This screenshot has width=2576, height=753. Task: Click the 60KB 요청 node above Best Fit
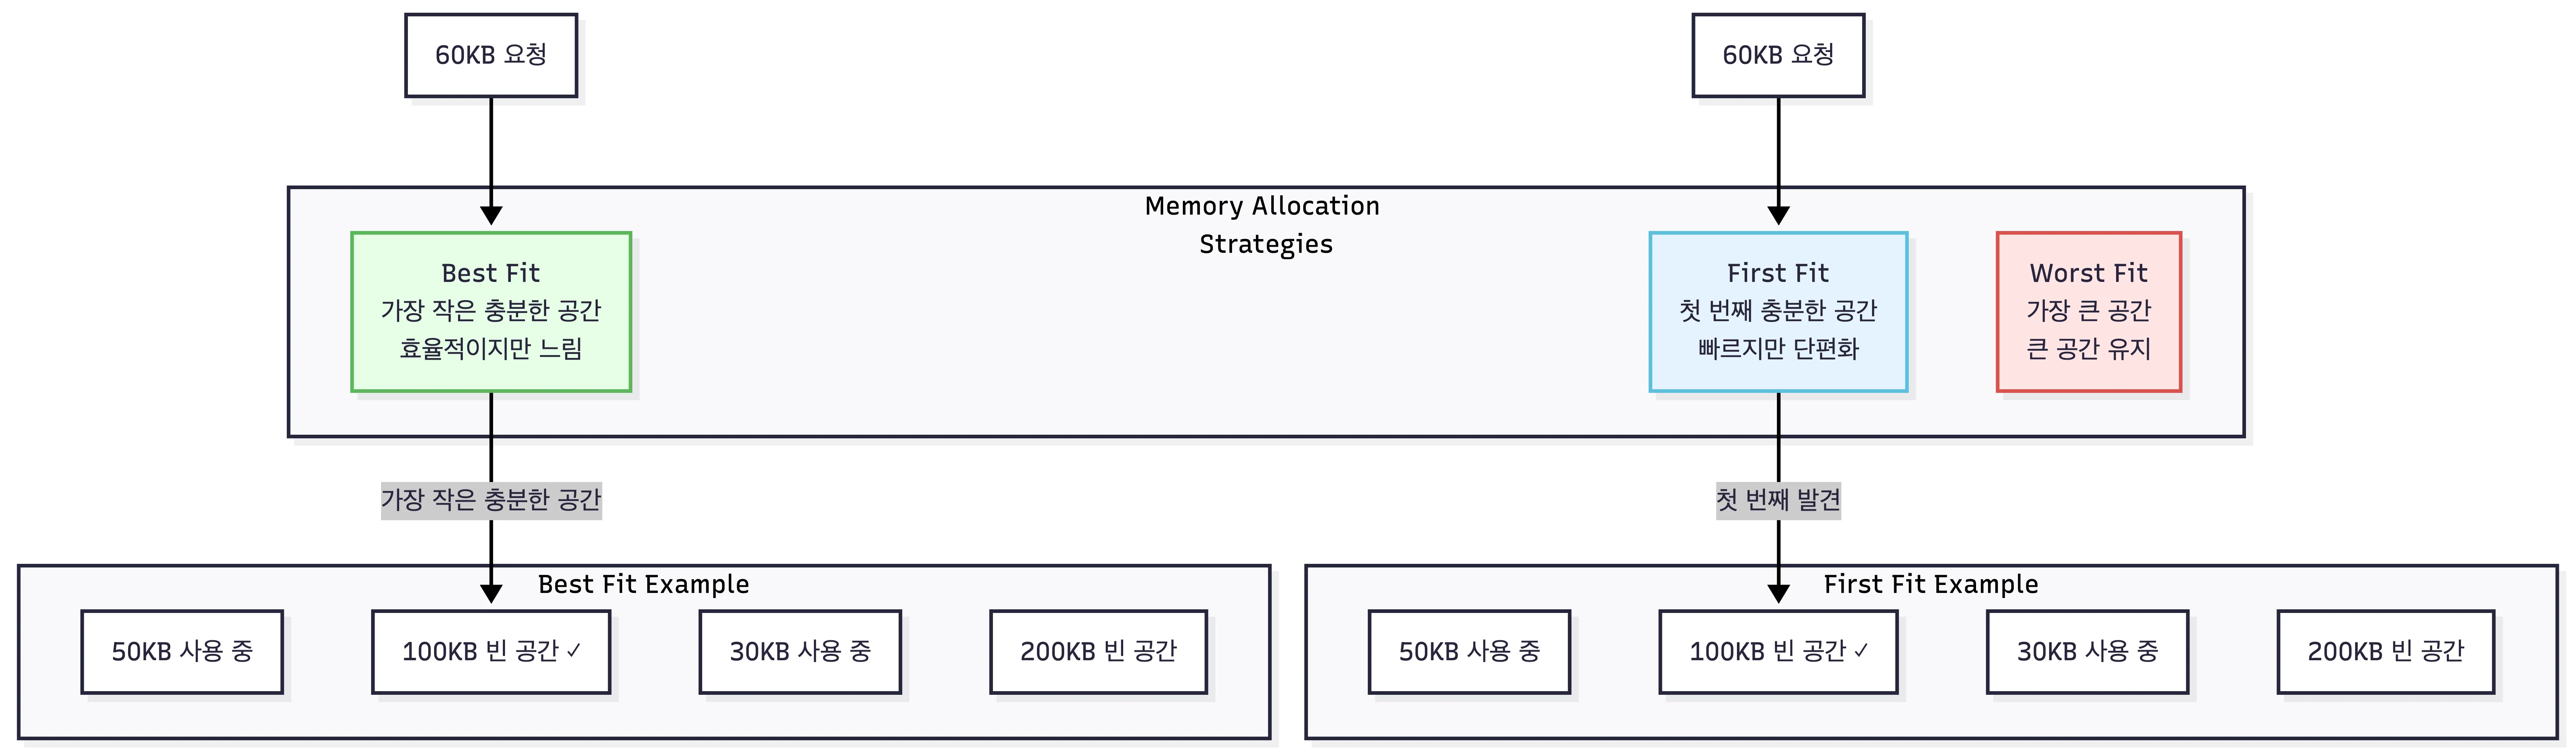(x=491, y=55)
